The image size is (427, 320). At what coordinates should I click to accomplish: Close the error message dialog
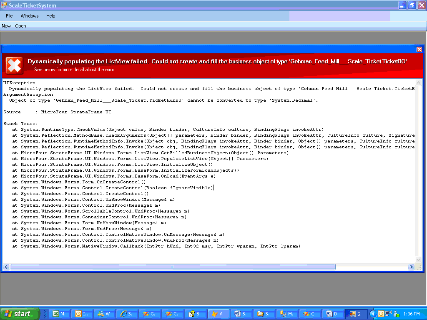pyautogui.click(x=419, y=49)
